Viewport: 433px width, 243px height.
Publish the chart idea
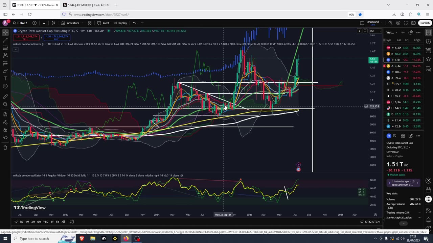[425, 23]
